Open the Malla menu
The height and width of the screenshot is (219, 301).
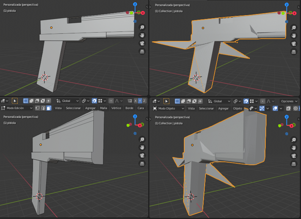[x=103, y=108]
